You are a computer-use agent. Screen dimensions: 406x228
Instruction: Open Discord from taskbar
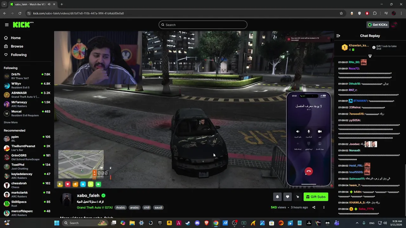pos(197,223)
